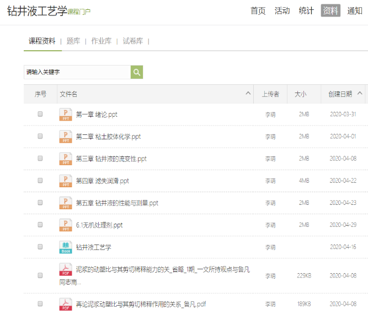Screen dimensions: 368x315
Task: Switch to the 题库 tab
Action: point(73,41)
